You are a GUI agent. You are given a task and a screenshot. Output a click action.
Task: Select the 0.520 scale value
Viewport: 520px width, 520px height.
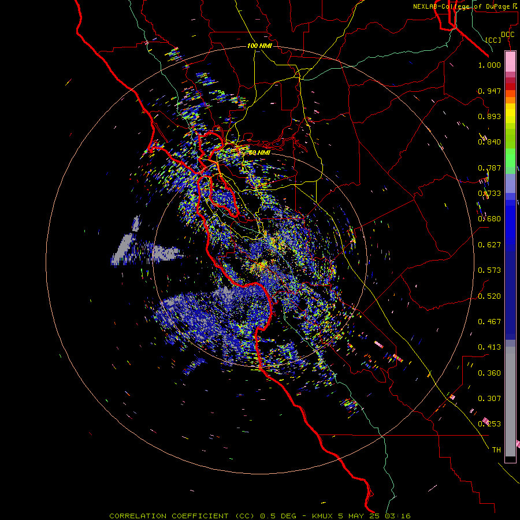coord(489,296)
